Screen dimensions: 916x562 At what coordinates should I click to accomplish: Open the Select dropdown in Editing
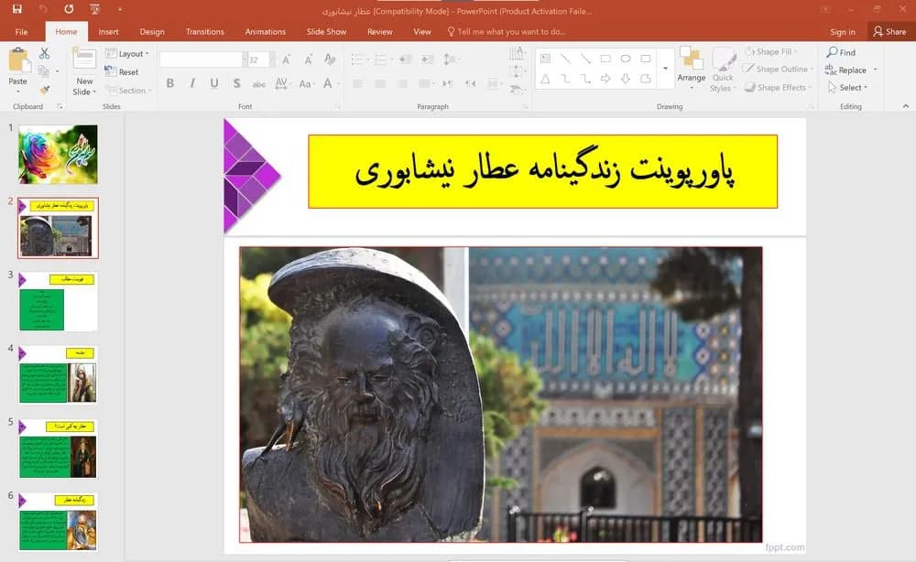848,88
